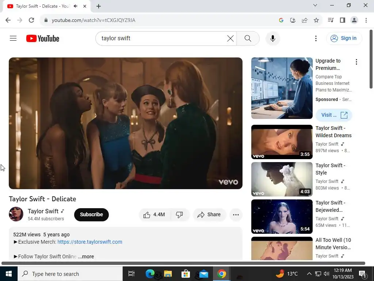Start voice search with microphone icon
This screenshot has height=281, width=374.
pyautogui.click(x=272, y=38)
